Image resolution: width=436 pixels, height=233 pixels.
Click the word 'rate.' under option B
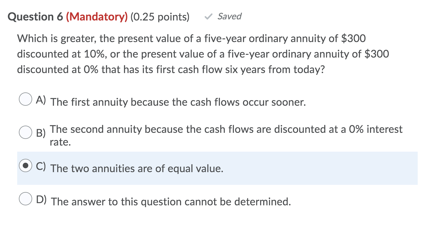(x=60, y=143)
